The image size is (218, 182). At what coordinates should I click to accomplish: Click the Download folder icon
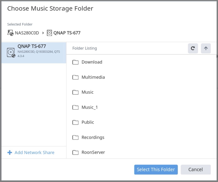(x=75, y=62)
